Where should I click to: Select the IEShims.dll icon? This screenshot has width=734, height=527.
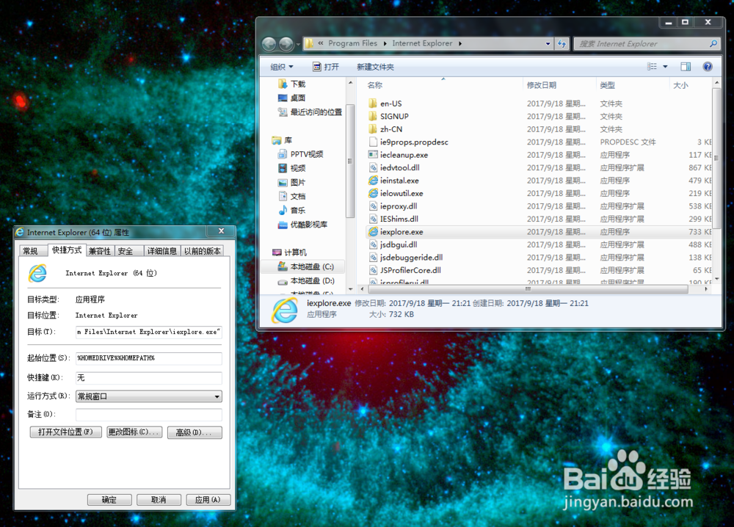click(x=373, y=219)
